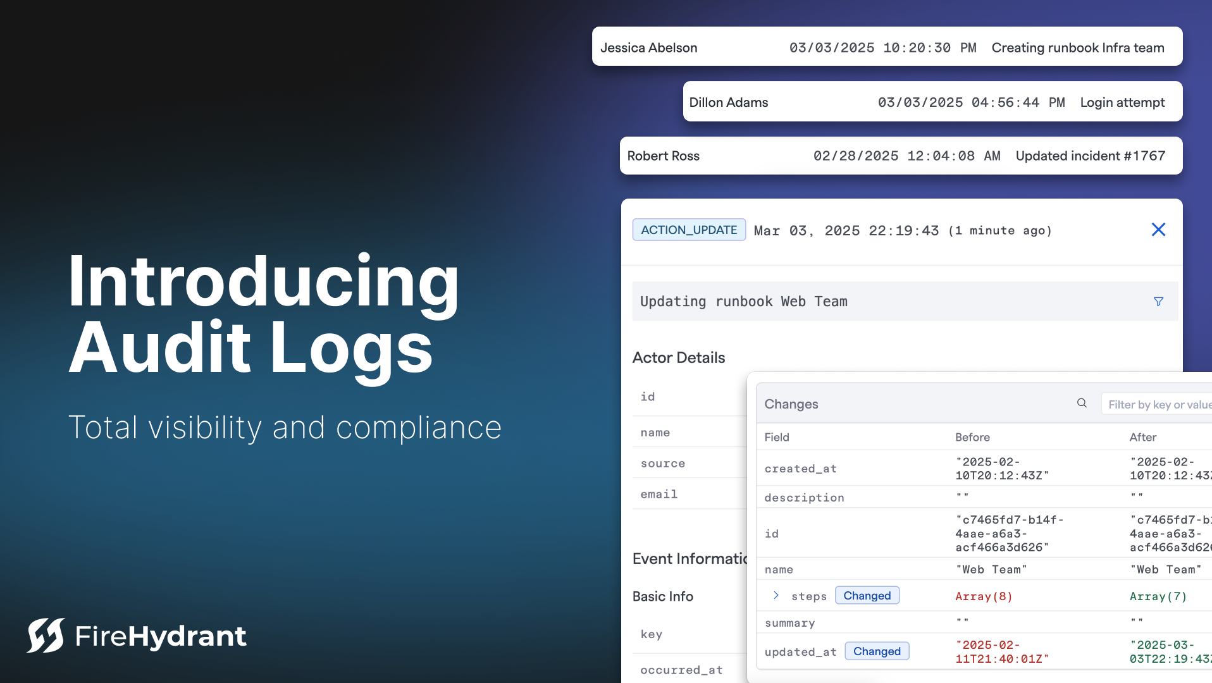Click the After value "Web Team"
Viewport: 1212px width, 683px height.
pos(1166,569)
